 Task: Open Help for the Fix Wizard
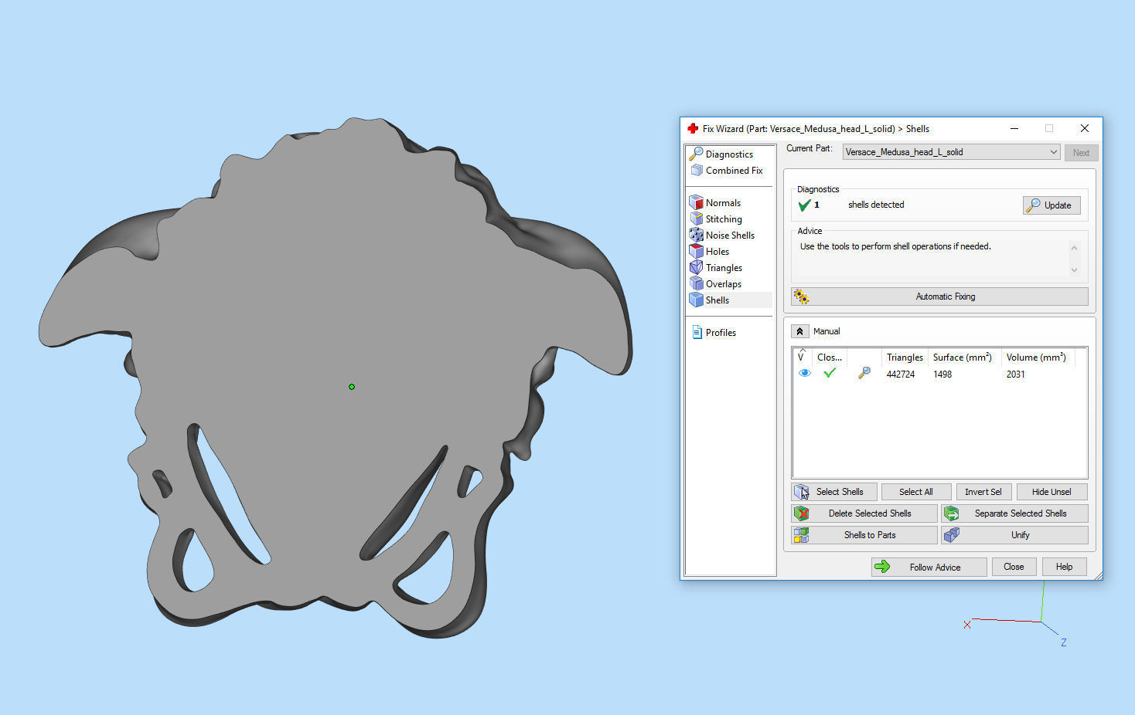1064,567
